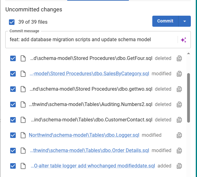Open the dbo.SalesByCategory.sql modified file link
Image resolution: width=197 pixels, height=177 pixels.
point(89,73)
